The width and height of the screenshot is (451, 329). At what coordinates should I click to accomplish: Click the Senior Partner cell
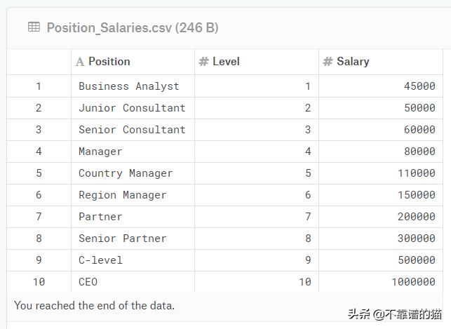pyautogui.click(x=123, y=239)
